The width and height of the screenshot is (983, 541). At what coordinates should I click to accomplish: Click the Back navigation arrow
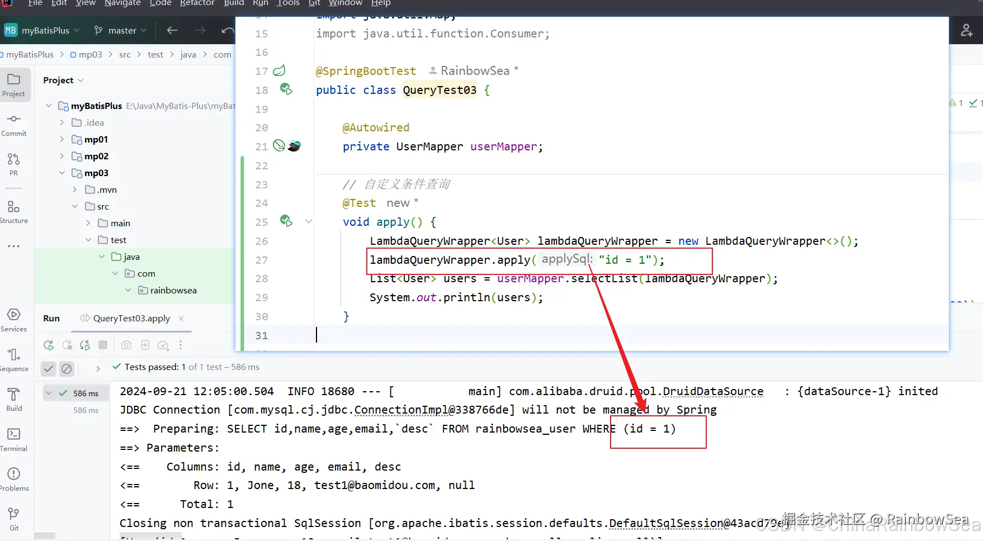pyautogui.click(x=172, y=30)
